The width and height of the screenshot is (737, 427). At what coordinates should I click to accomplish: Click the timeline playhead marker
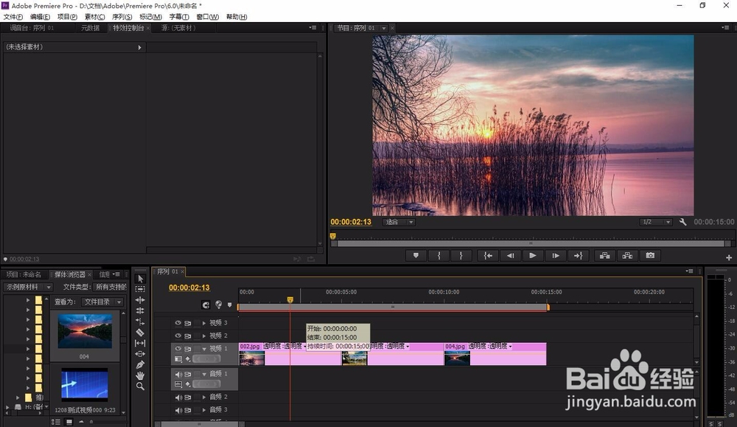tap(290, 299)
